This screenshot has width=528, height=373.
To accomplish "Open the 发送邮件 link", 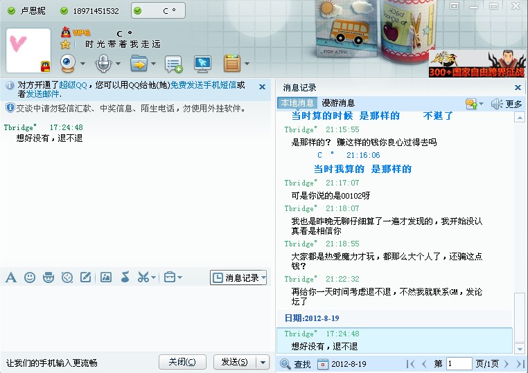I will [x=43, y=93].
